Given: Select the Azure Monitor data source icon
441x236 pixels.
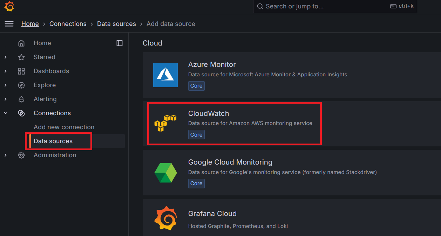Looking at the screenshot, I should point(165,75).
